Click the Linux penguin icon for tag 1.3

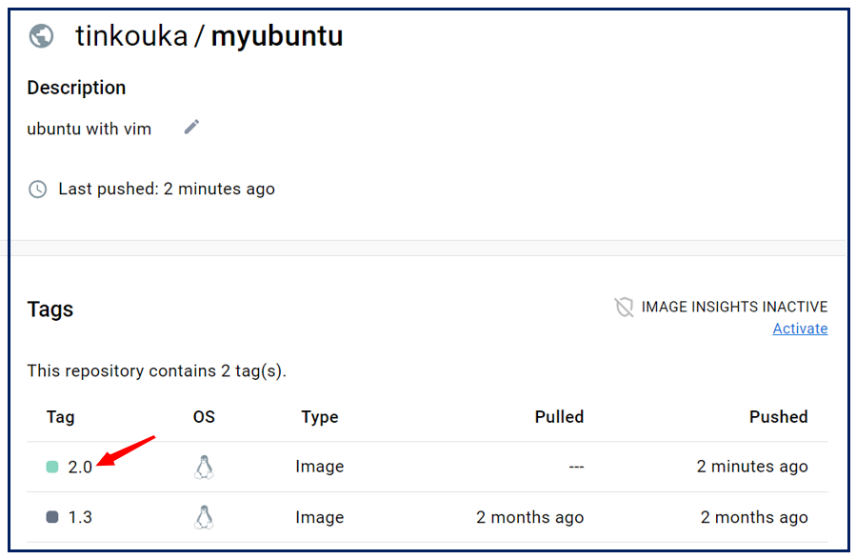click(x=204, y=517)
